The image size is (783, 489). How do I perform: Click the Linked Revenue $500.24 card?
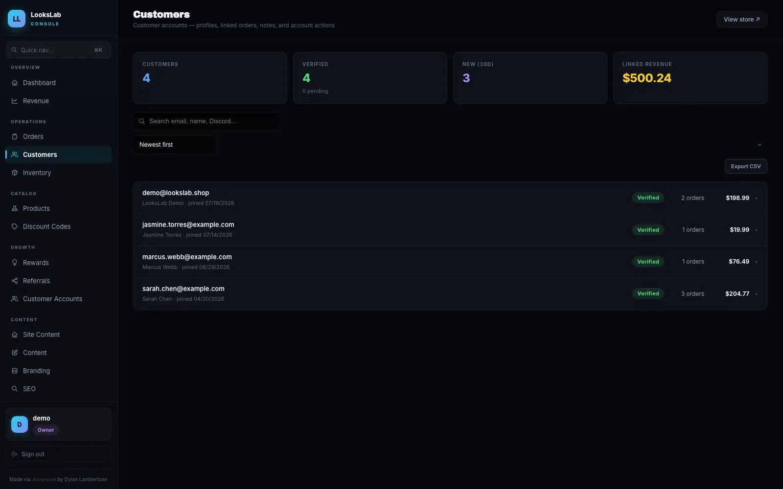tap(690, 78)
